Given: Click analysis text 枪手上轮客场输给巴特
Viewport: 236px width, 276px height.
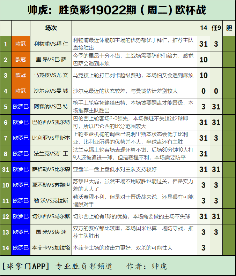Looking at the screenshot, I should coord(133,107).
